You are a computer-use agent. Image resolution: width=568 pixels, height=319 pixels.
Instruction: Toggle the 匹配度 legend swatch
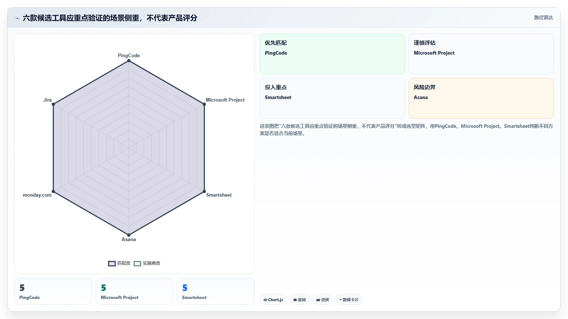pos(112,264)
